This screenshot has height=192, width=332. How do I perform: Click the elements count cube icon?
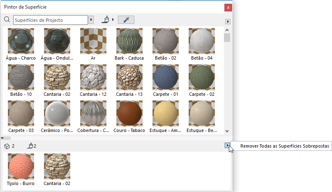(x=7, y=146)
